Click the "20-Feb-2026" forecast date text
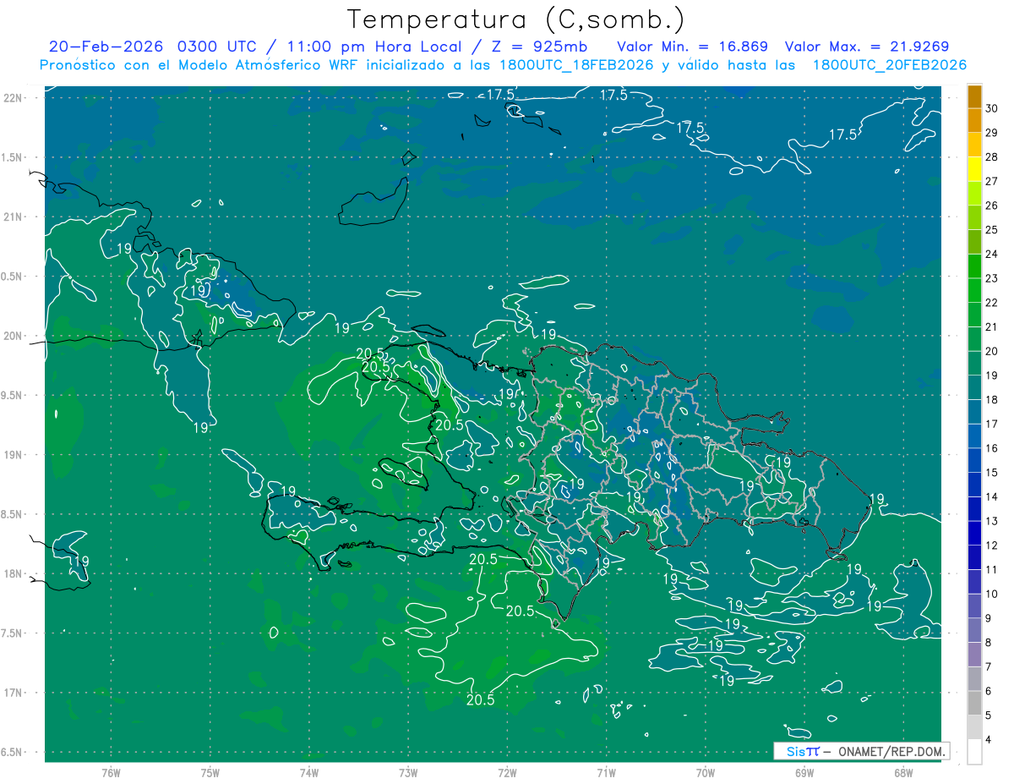Screen dimensions: 1014x784 pyautogui.click(x=107, y=46)
